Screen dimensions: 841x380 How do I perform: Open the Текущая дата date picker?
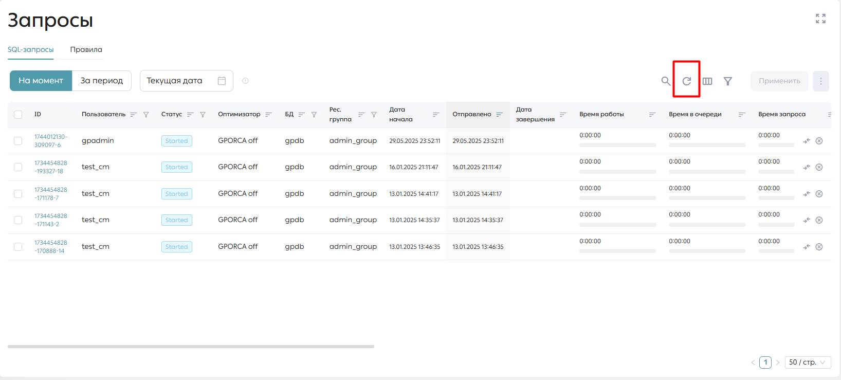point(187,81)
